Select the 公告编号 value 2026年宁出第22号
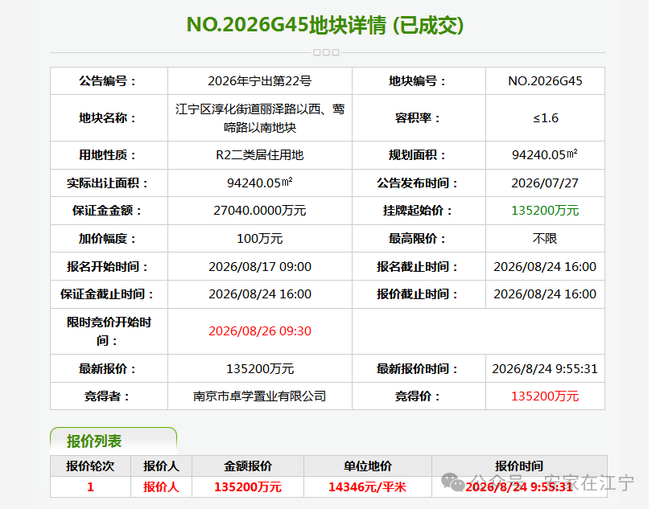 (260, 81)
